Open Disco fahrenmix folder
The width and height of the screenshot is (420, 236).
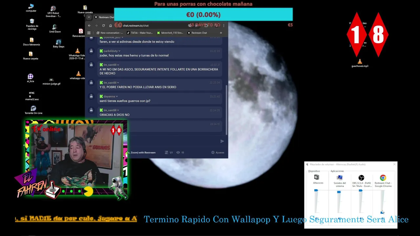(31, 42)
